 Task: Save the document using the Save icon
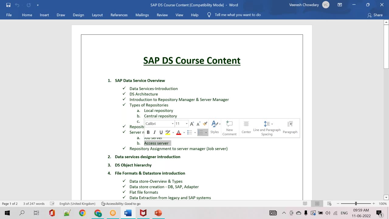(8, 5)
